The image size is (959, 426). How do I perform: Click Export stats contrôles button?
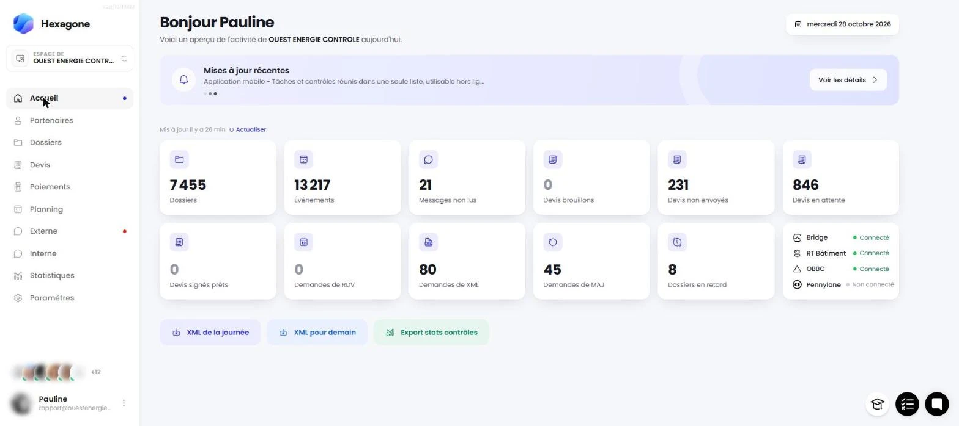(431, 333)
